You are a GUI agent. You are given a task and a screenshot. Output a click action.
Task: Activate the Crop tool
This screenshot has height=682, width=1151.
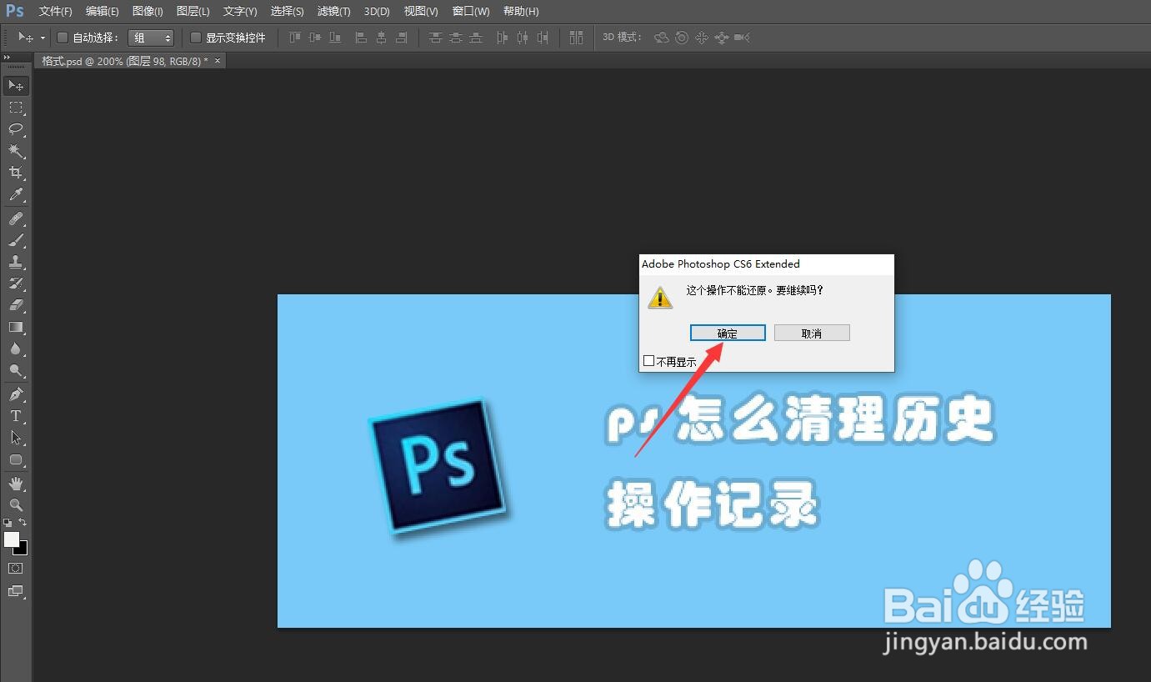[x=17, y=173]
